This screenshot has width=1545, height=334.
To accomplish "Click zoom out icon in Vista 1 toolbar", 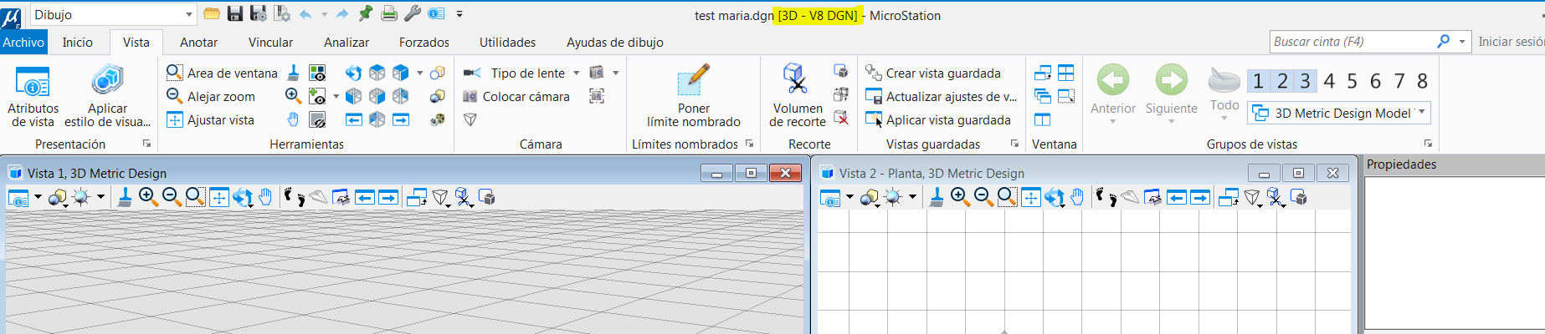I will pyautogui.click(x=172, y=197).
